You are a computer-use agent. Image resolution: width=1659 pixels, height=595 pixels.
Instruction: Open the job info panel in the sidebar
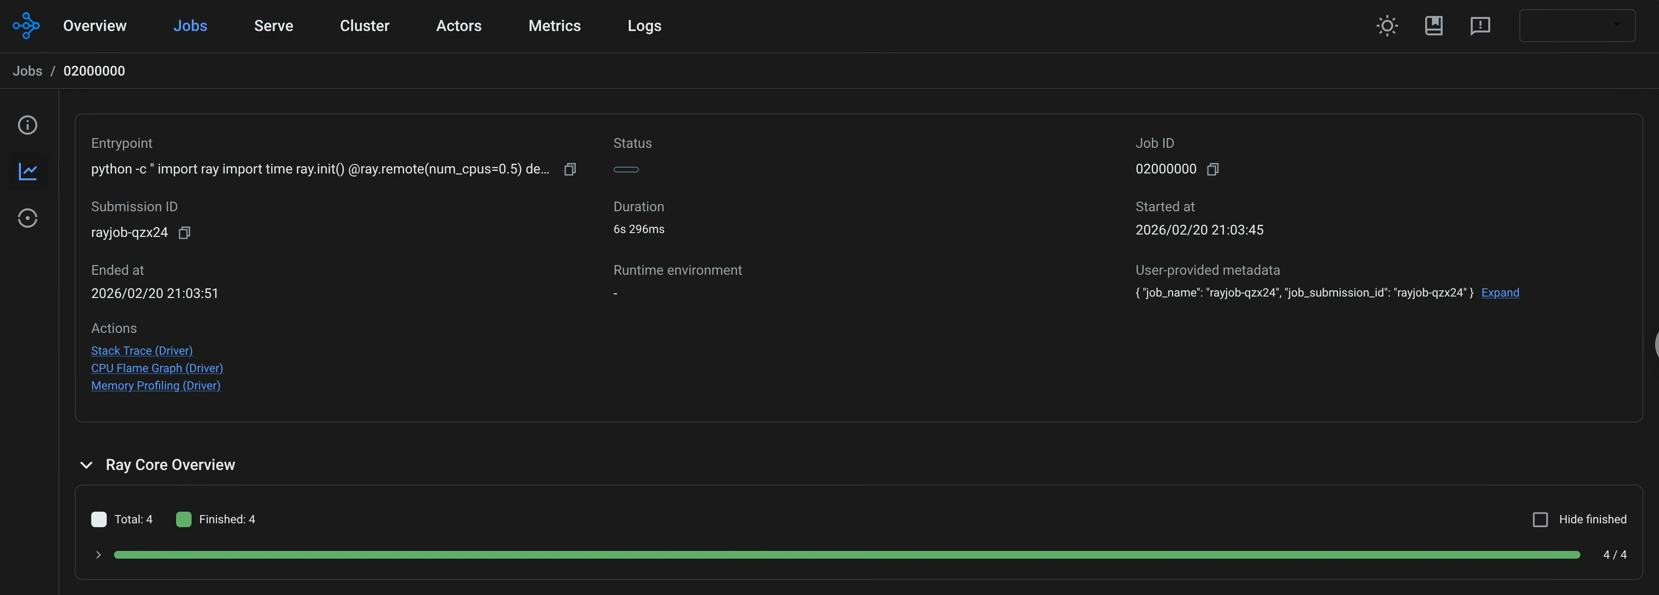(27, 125)
